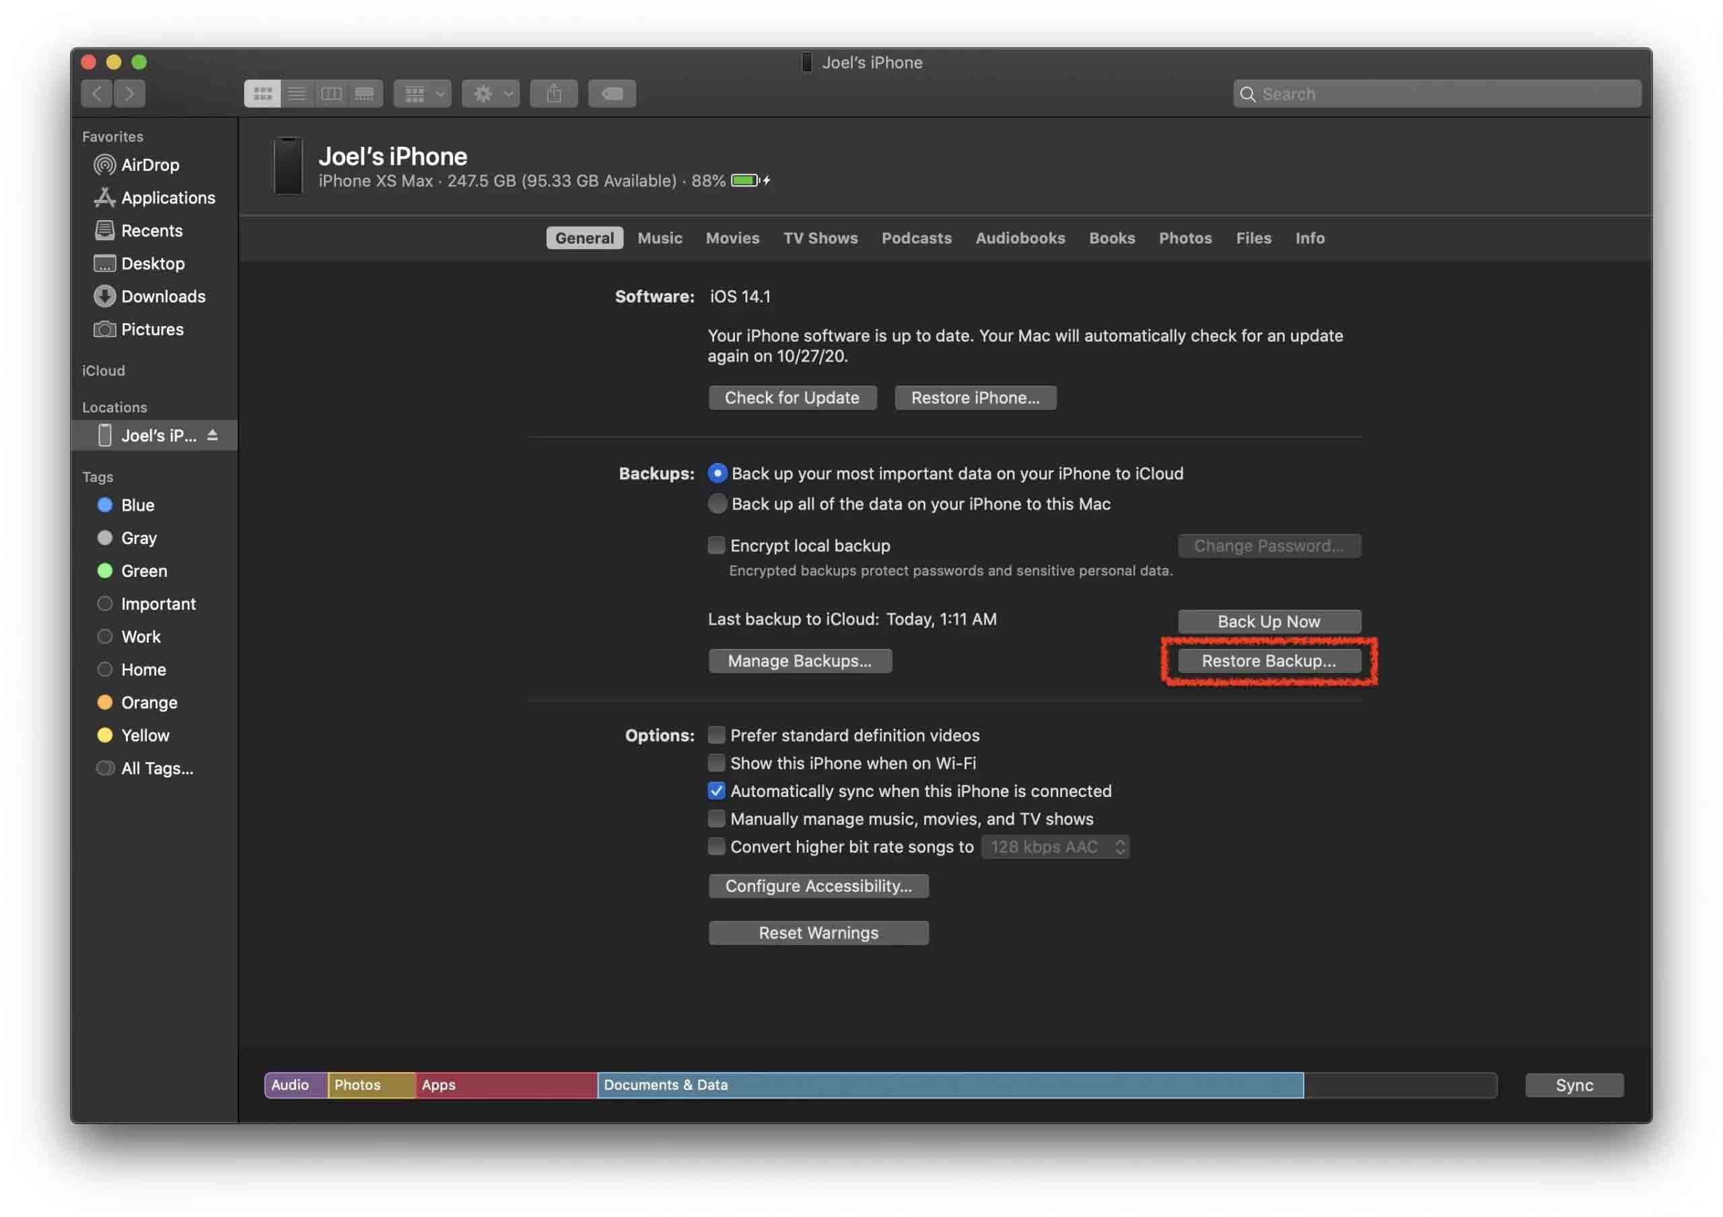Switch to the Photos tab
This screenshot has height=1217, width=1723.
point(1185,236)
